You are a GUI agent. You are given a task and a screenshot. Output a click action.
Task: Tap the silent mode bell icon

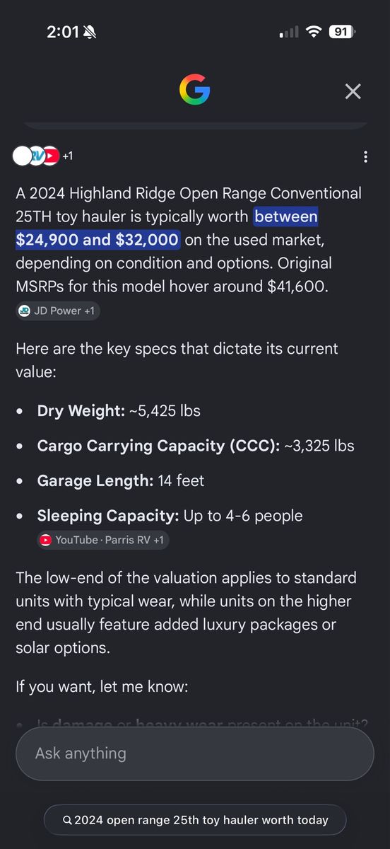[90, 32]
